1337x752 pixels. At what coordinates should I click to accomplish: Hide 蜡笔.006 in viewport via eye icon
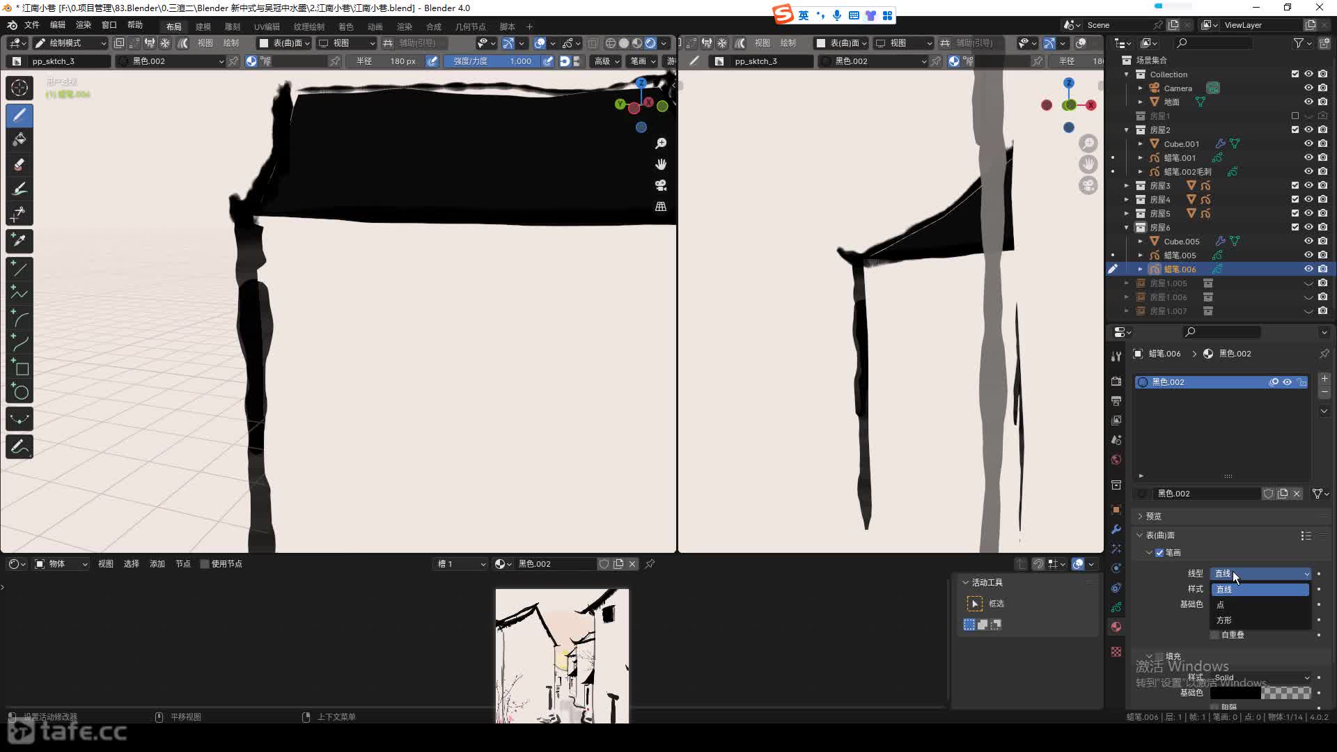(1308, 269)
